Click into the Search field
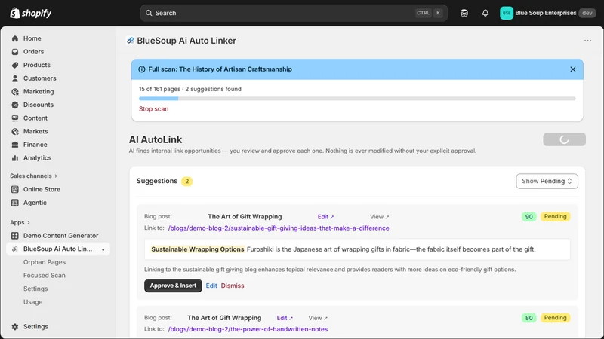The width and height of the screenshot is (604, 339). click(294, 13)
